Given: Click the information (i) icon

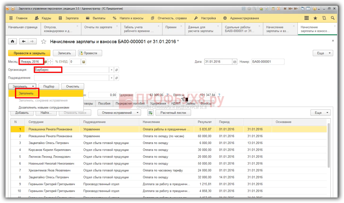Looking at the screenshot, I should (314, 9).
